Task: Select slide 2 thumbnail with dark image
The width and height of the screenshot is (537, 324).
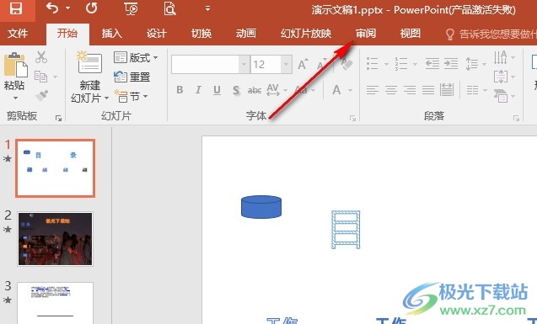Action: click(x=55, y=239)
